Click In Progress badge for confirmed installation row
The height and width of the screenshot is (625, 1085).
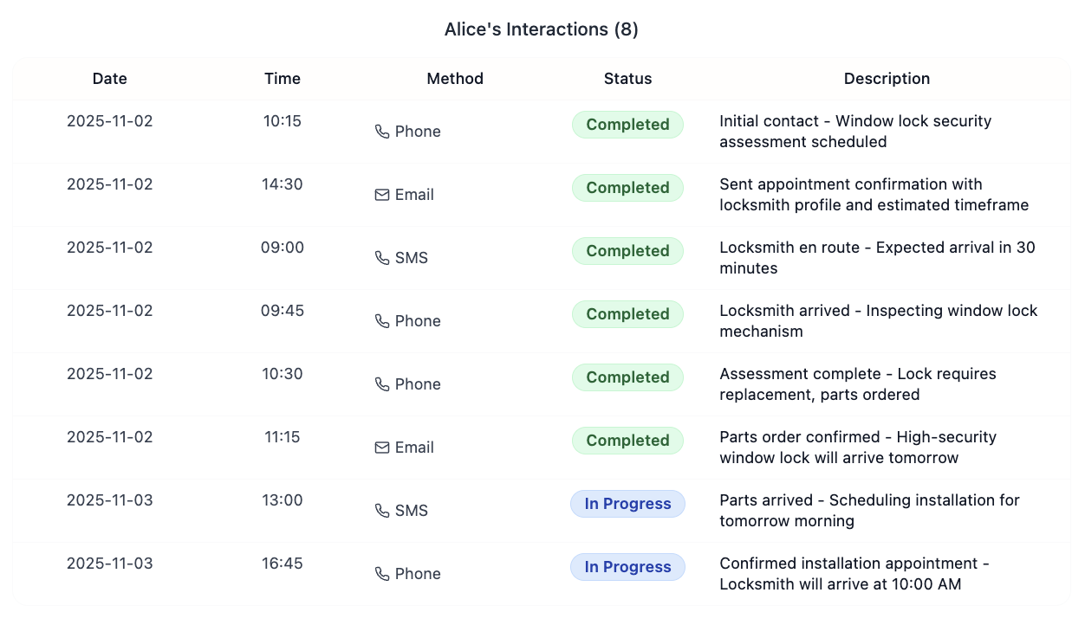[627, 567]
